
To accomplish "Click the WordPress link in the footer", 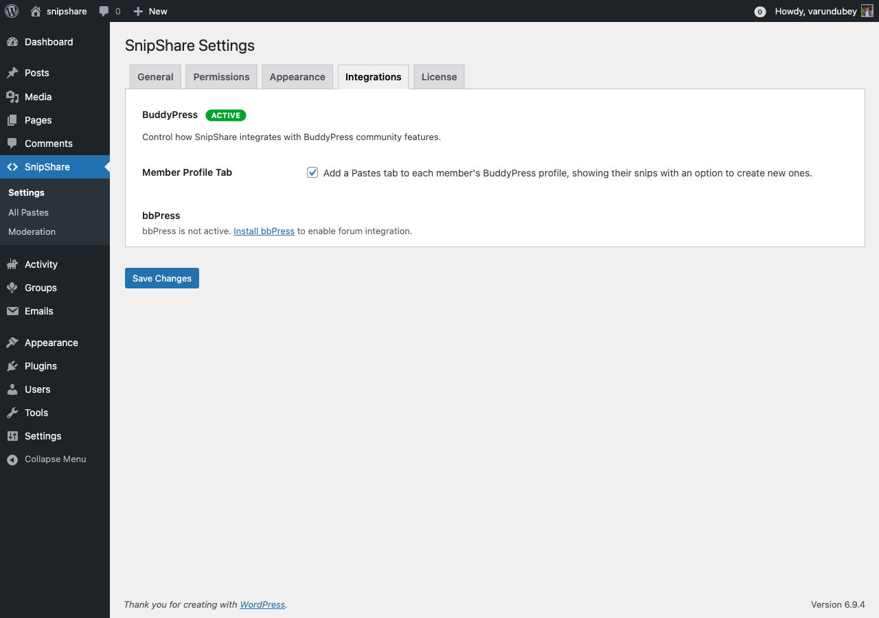I will [262, 604].
